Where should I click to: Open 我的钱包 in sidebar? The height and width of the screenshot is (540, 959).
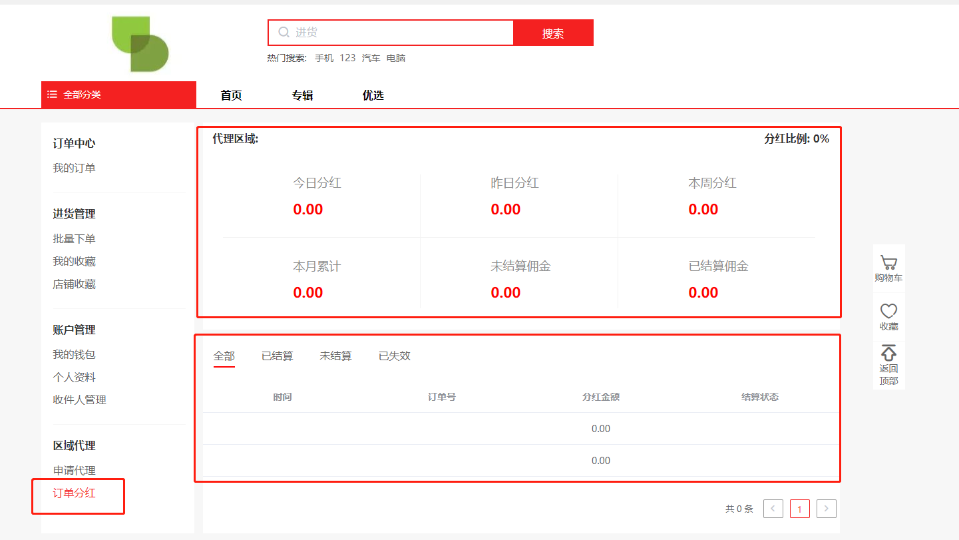click(74, 354)
